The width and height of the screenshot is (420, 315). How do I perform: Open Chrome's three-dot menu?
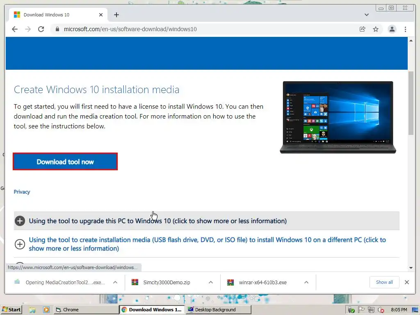click(x=405, y=29)
